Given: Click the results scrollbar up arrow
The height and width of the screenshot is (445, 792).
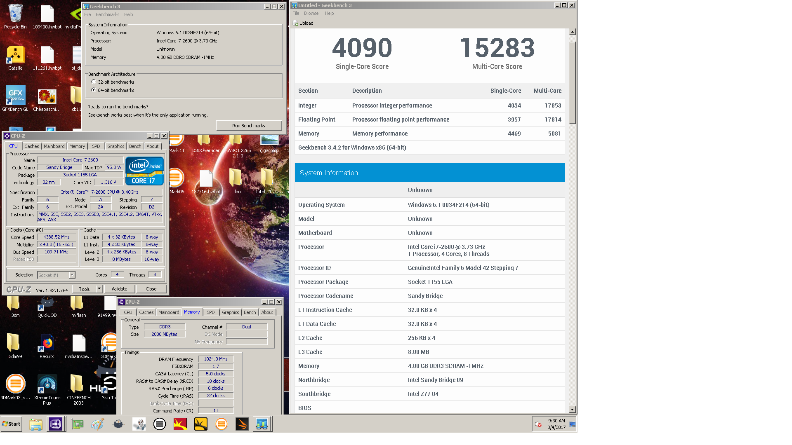Looking at the screenshot, I should point(572,32).
